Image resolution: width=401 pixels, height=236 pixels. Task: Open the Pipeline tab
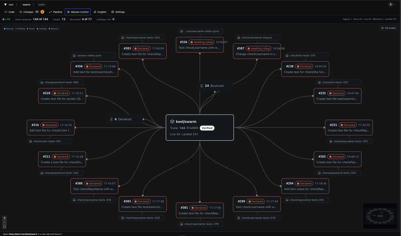pyautogui.click(x=56, y=12)
